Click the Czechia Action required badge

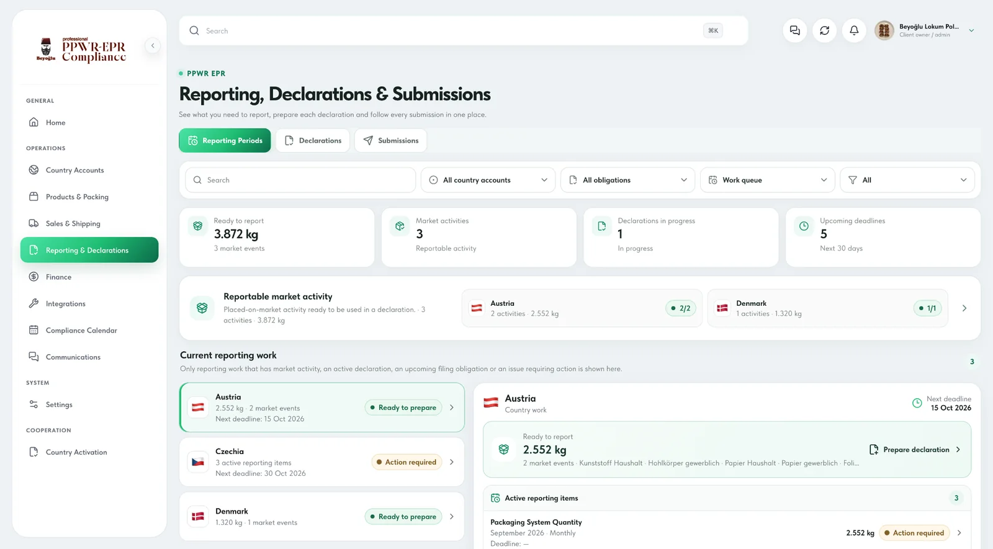click(x=407, y=462)
